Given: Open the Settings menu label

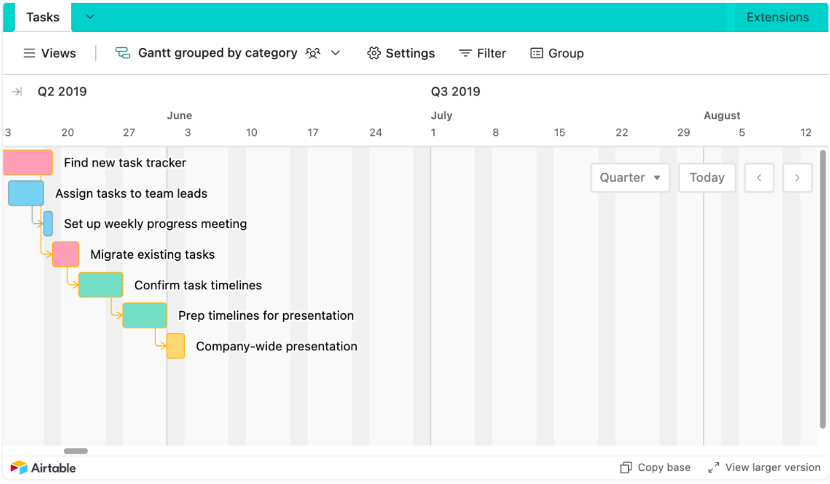Looking at the screenshot, I should (x=410, y=53).
